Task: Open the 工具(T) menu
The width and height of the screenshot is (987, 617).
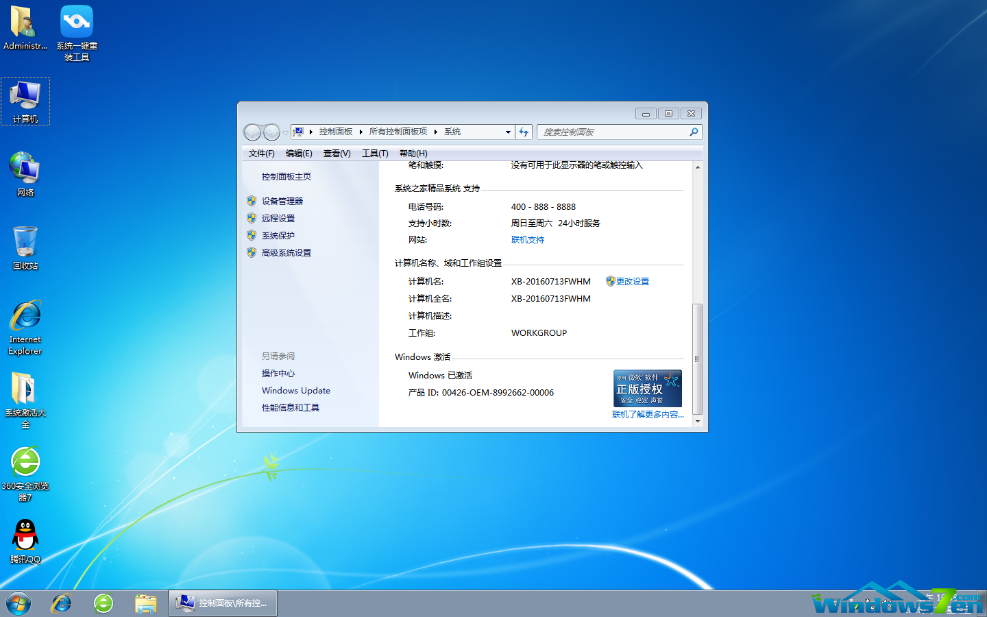Action: 374,153
